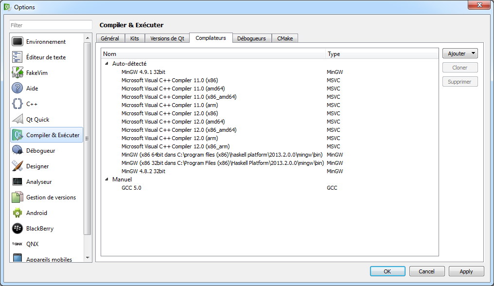Viewport: 494px width, 286px height.
Task: Open the QNX logo icon
Action: click(x=18, y=244)
